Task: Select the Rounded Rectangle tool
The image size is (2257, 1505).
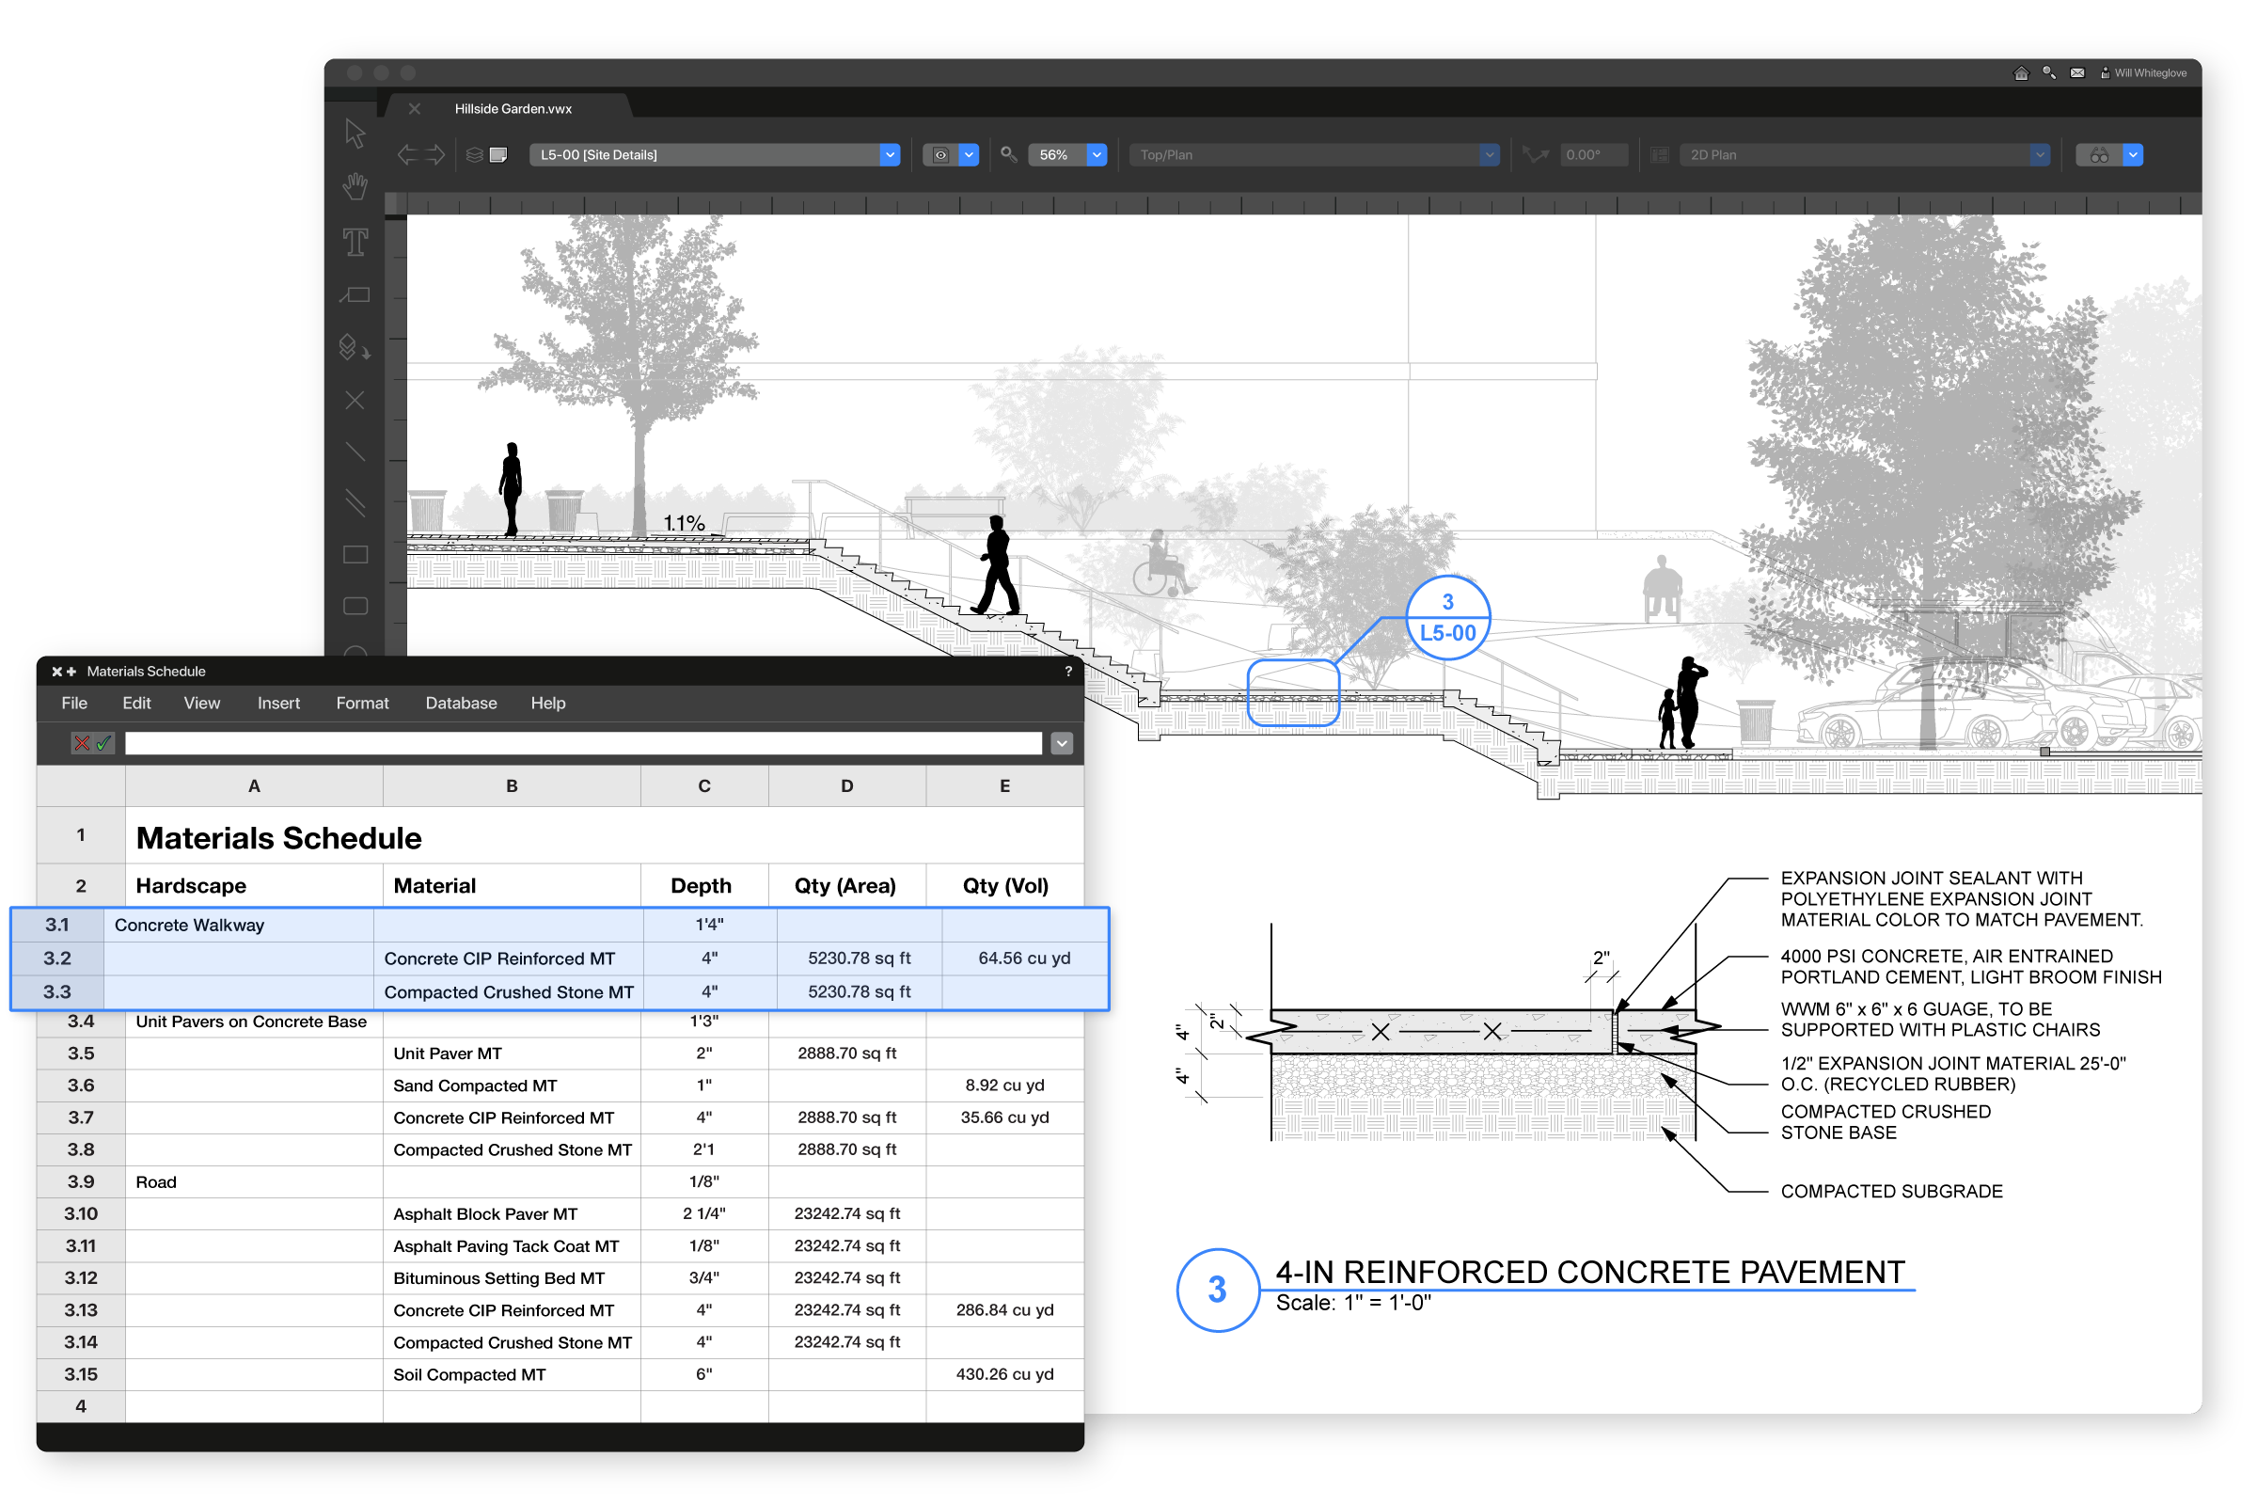Action: 355,606
